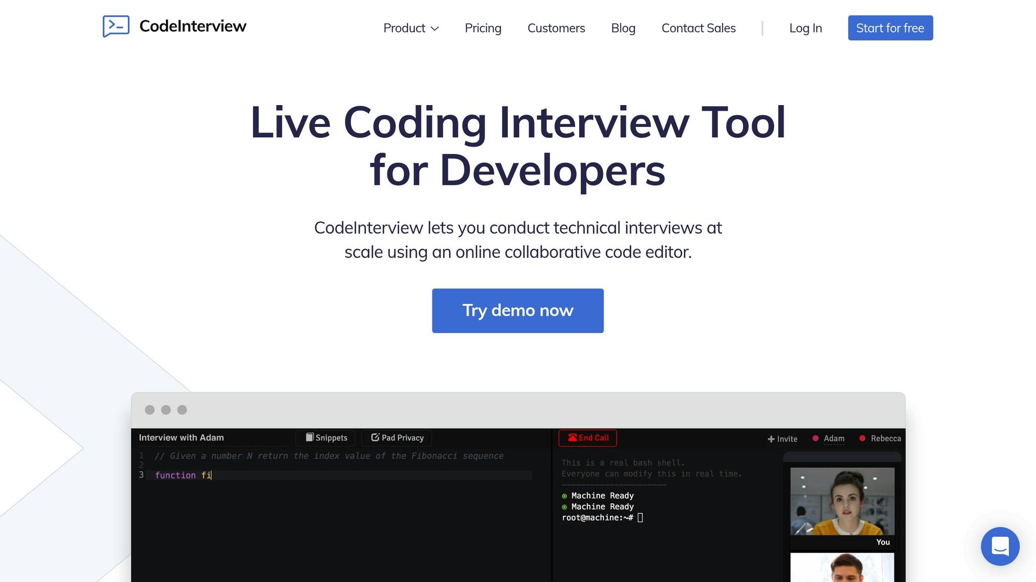Click the Start for free button
1036x582 pixels.
(x=890, y=28)
